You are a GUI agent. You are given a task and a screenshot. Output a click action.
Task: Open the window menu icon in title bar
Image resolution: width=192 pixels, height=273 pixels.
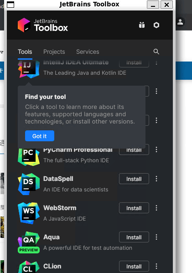coord(10,5)
